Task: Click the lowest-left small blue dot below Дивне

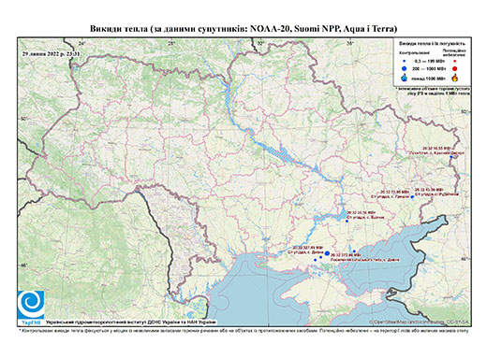Action: [316, 260]
